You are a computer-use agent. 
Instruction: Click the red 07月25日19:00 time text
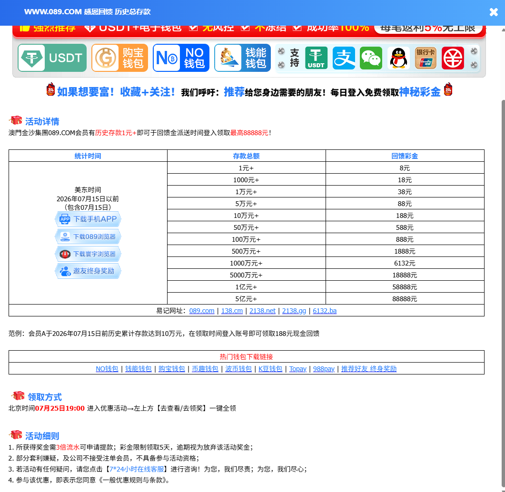pos(59,408)
